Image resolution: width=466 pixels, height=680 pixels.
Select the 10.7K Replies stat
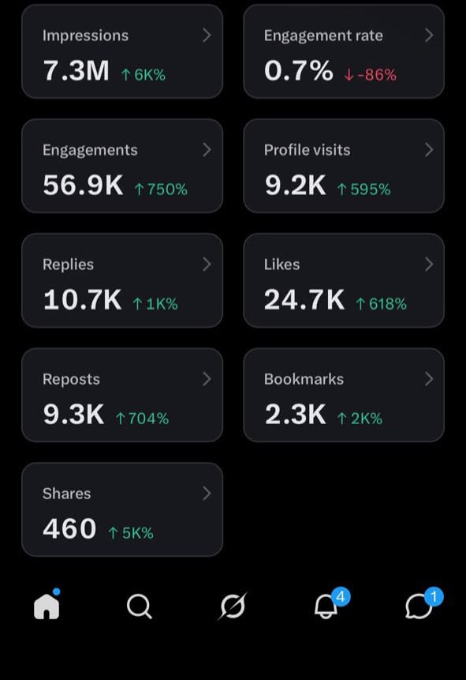82,299
